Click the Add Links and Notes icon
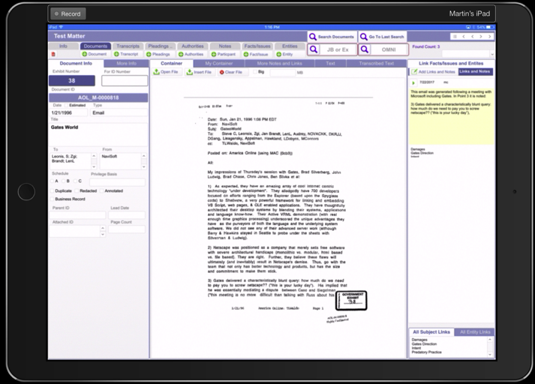 414,70
